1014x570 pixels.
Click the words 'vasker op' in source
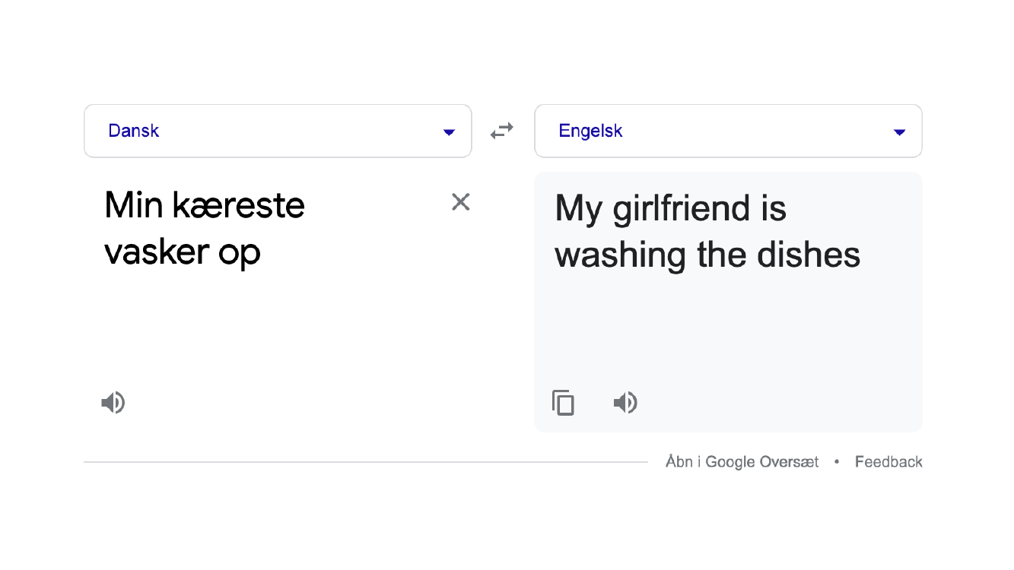pos(183,252)
